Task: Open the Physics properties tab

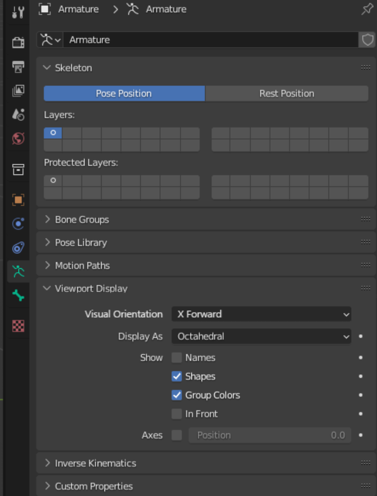Action: click(18, 224)
